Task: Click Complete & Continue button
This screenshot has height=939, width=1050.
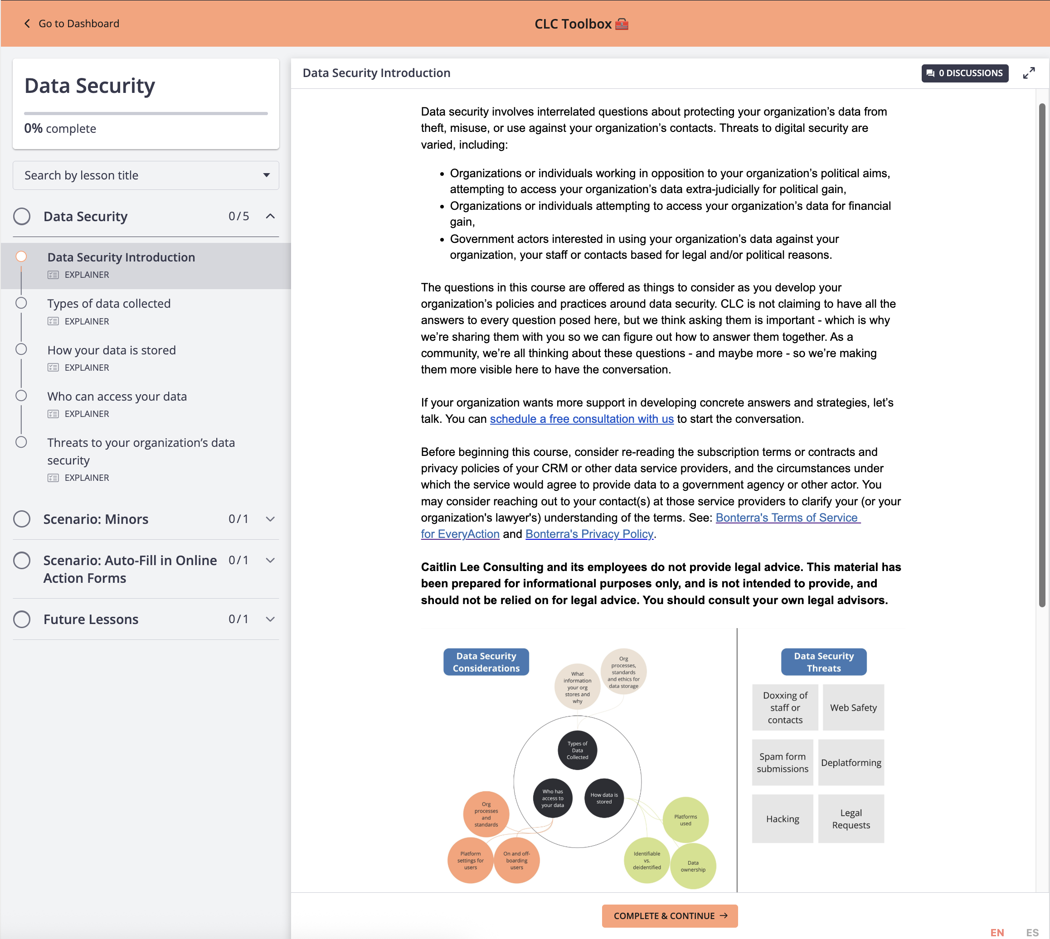Action: tap(670, 916)
